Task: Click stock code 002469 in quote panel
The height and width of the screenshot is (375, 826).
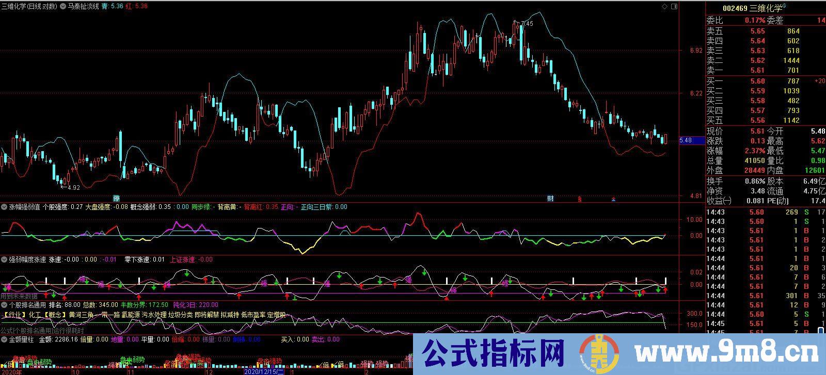Action: point(735,8)
